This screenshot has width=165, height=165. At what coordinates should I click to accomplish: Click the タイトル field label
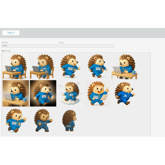coord(5,43)
